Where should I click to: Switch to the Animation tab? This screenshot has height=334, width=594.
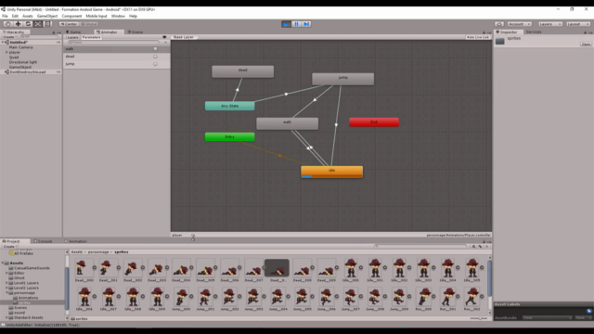pos(75,241)
